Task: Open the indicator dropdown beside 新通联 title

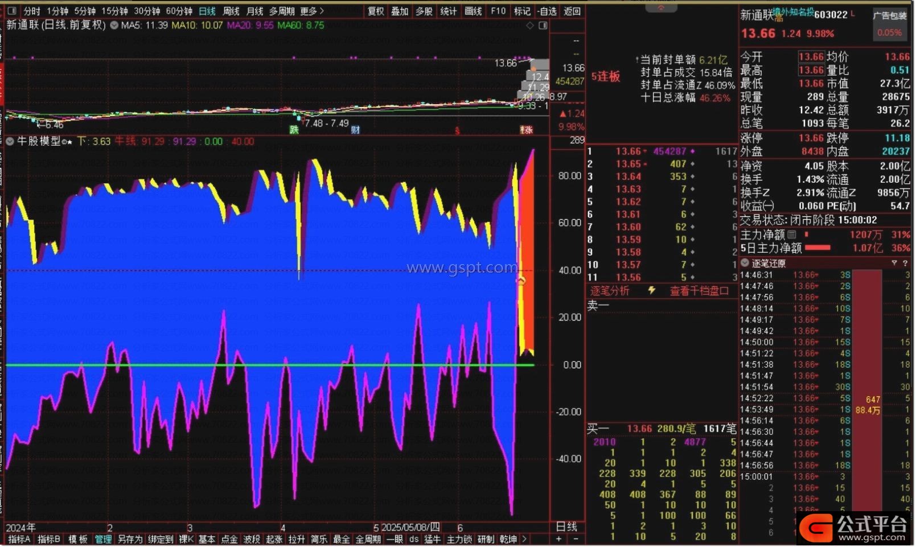Action: pyautogui.click(x=114, y=25)
